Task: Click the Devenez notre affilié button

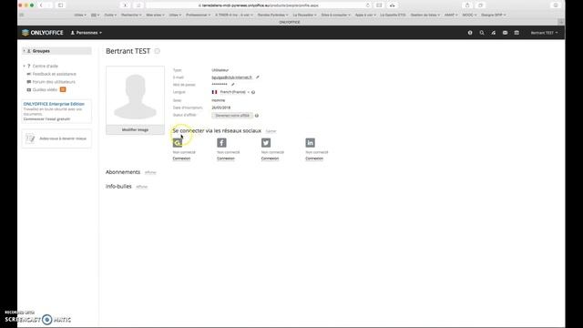Action: [x=232, y=116]
